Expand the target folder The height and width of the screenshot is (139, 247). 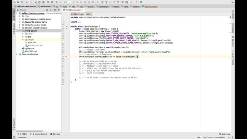tap(23, 40)
